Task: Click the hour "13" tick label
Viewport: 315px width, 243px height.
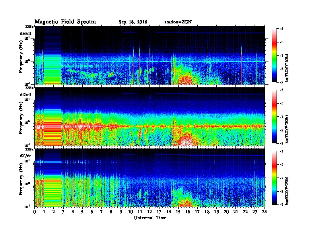Action: coord(159,212)
